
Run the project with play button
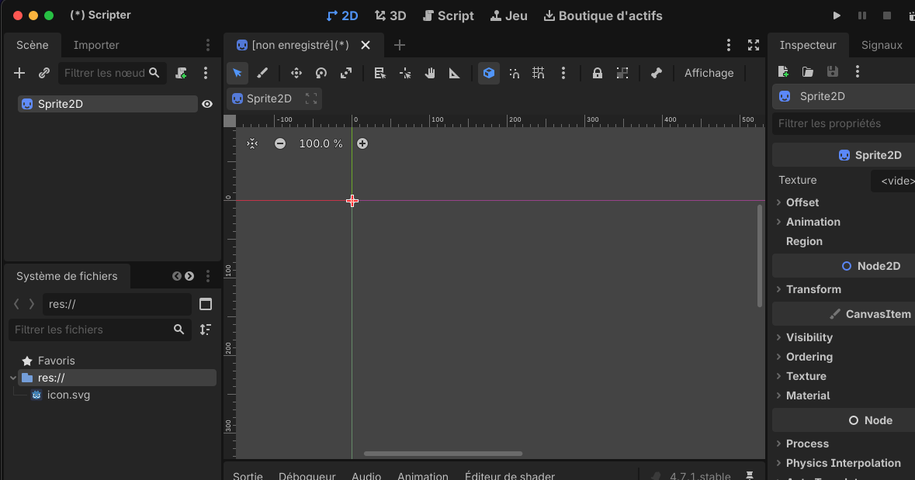[837, 16]
